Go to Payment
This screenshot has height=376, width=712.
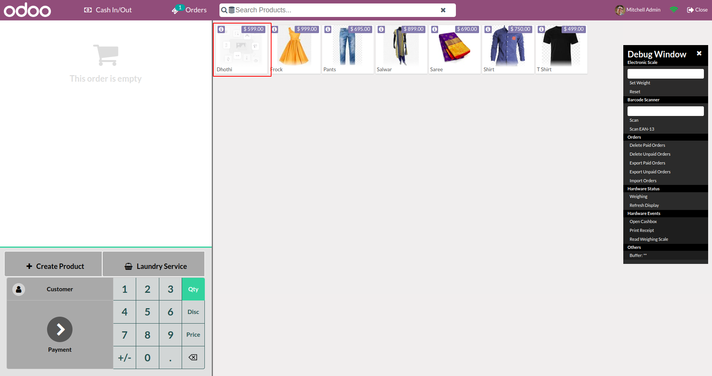point(60,334)
